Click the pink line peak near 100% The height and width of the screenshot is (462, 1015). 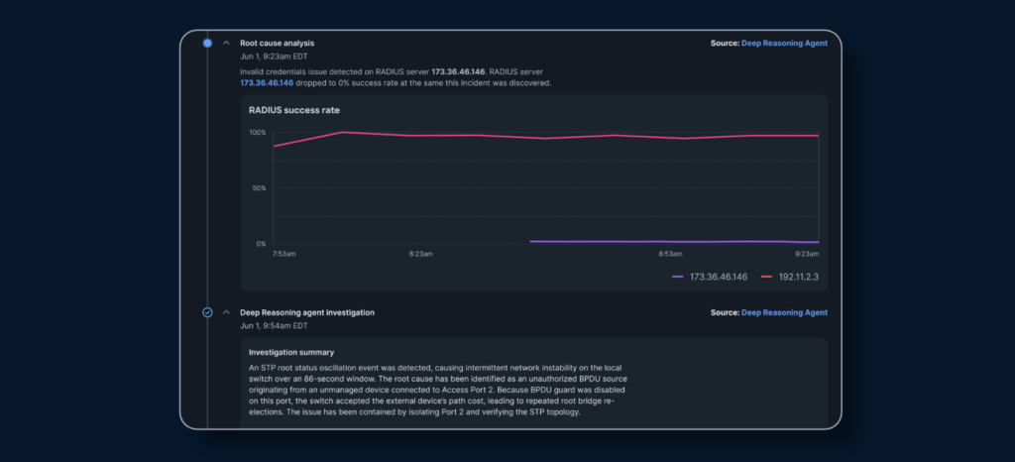[342, 132]
